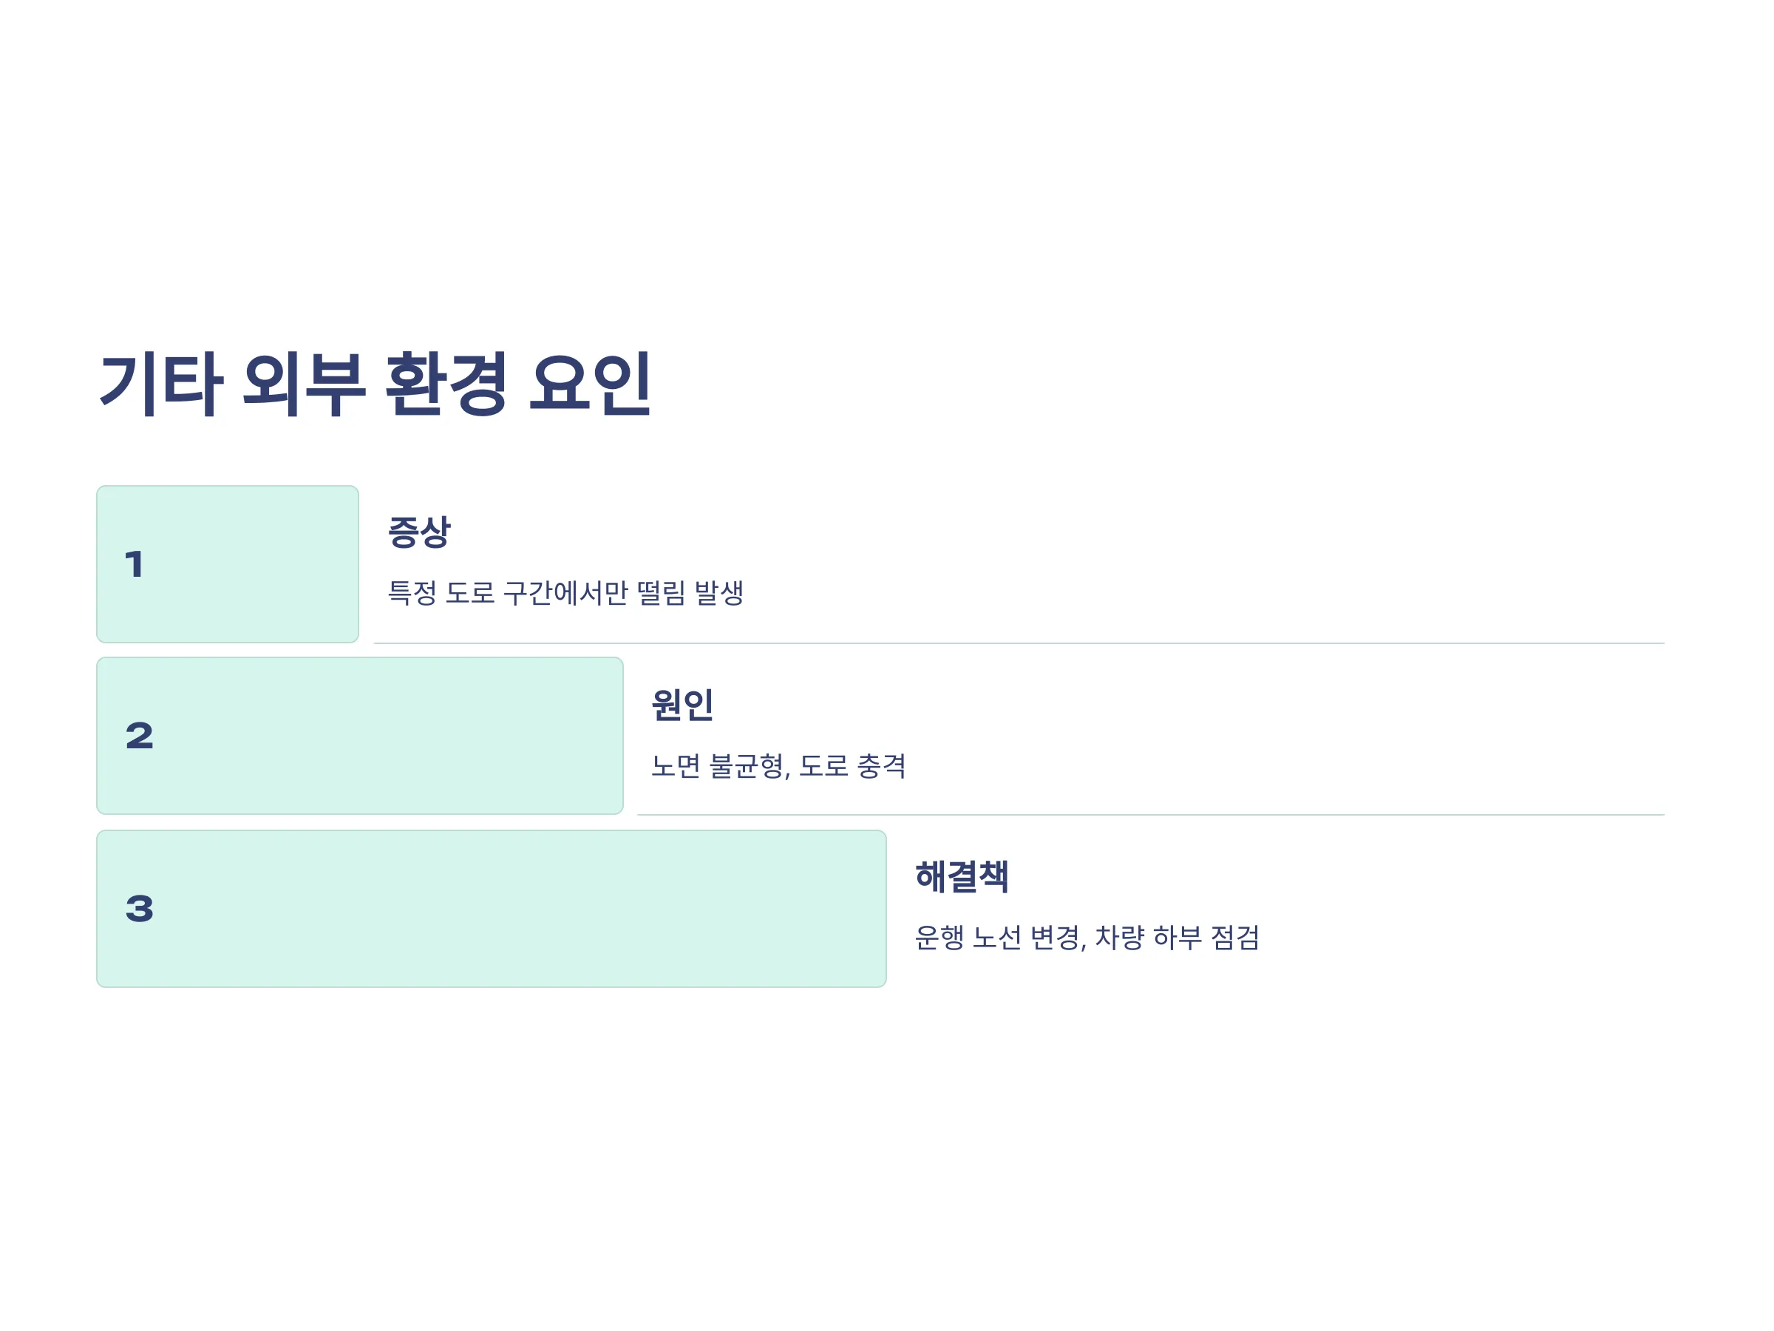
Task: Select the number 3 box
Action: [492, 908]
